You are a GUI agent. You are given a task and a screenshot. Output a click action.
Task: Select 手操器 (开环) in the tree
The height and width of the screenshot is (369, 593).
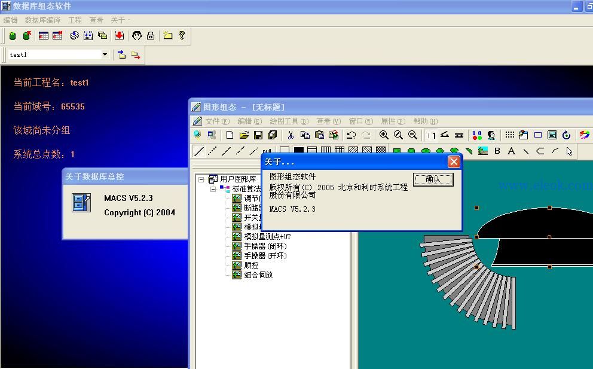pyautogui.click(x=265, y=256)
